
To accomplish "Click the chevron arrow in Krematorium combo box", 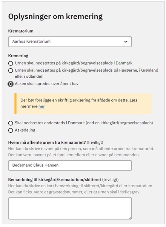I will tap(126, 42).
